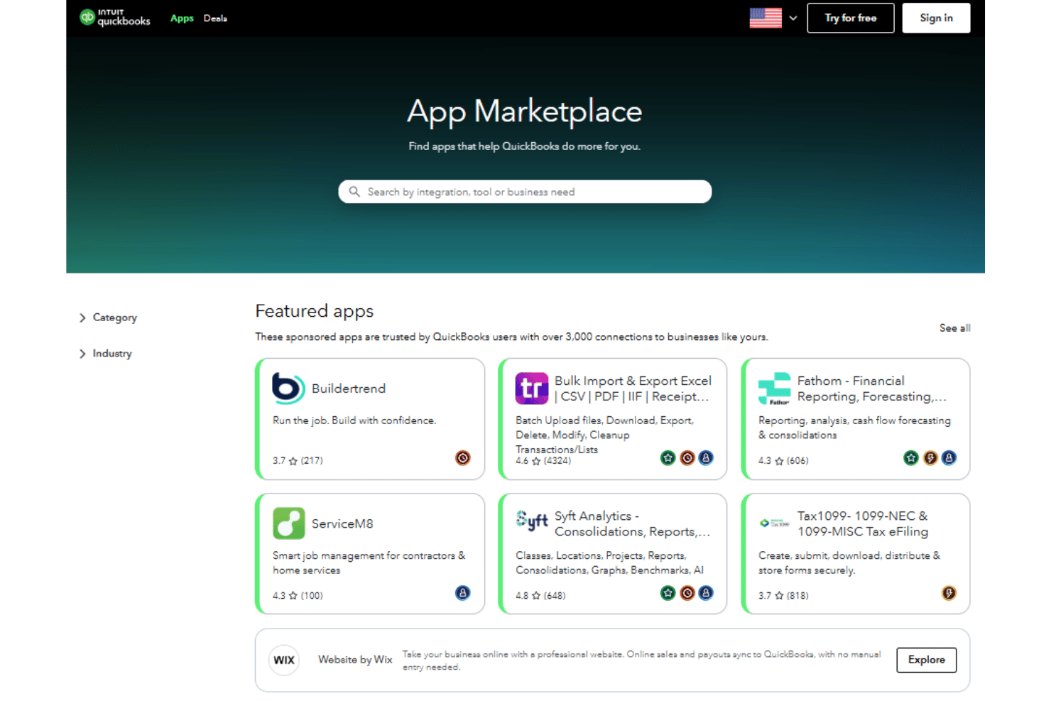Click the Syft Analytics logo
Image resolution: width=1051 pixels, height=701 pixels.
532,521
